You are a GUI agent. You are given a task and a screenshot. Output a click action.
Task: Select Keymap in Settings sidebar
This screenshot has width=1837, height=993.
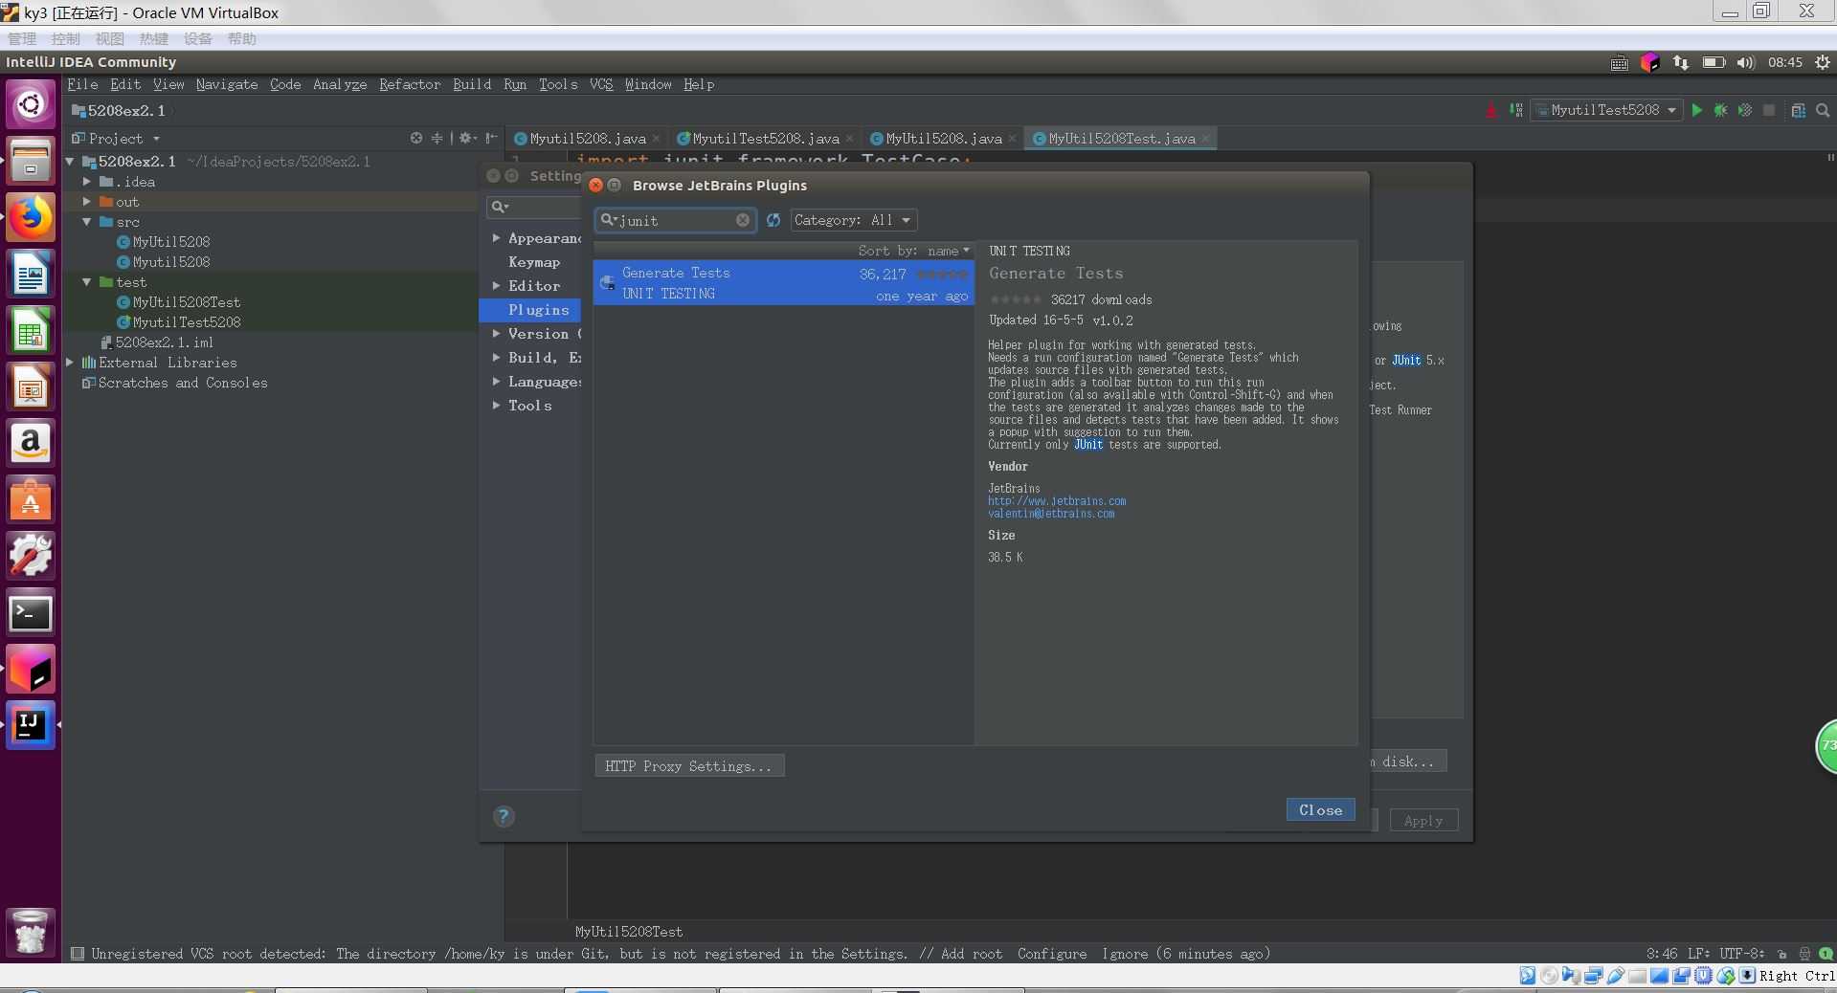pyautogui.click(x=534, y=262)
